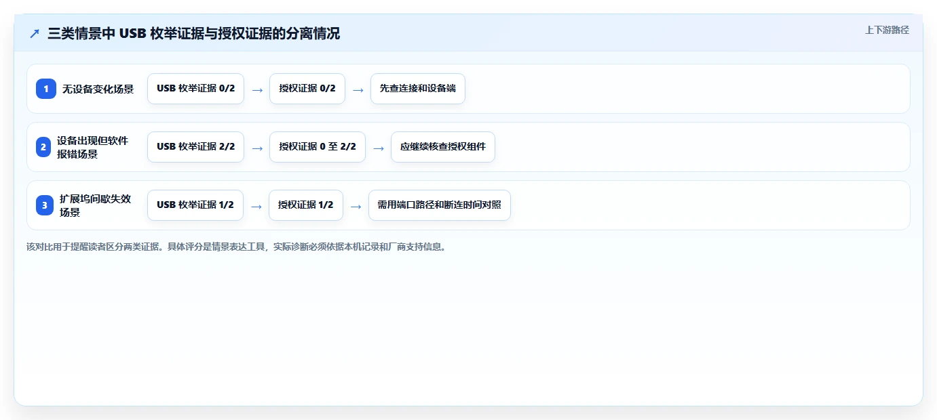Viewport: 937px width, 420px height.
Task: Open the 授权证据 0 至 2/2 box
Action: click(x=318, y=147)
